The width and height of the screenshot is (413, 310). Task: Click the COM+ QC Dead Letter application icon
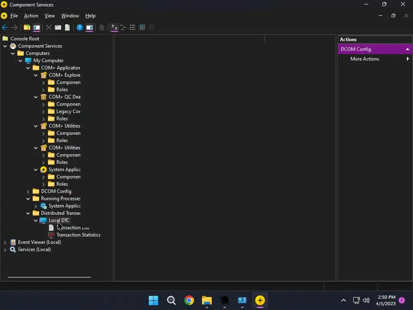44,97
